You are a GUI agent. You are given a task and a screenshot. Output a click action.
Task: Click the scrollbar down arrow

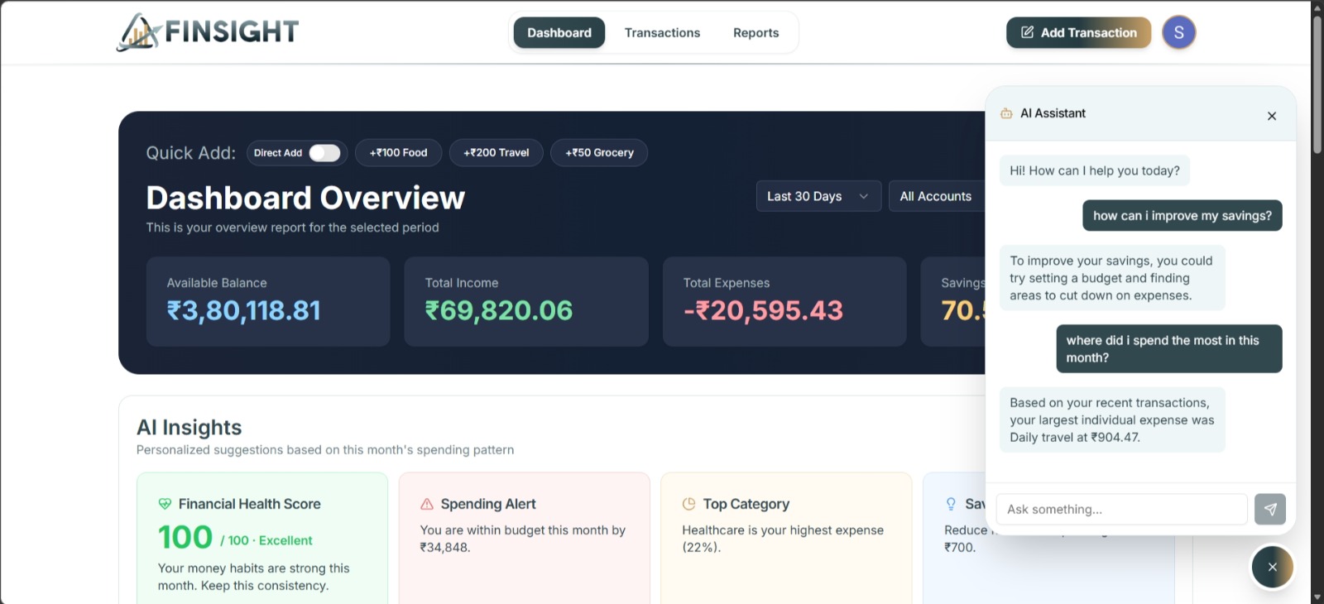(x=1317, y=597)
